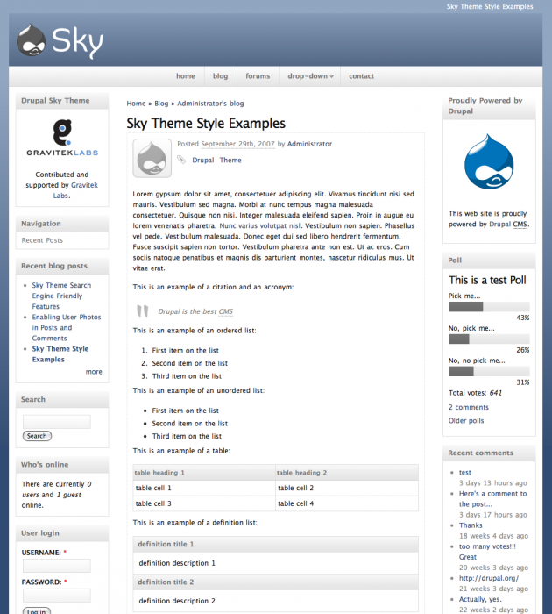
Task: Open too many votes!!! Great comment
Action: (487, 552)
